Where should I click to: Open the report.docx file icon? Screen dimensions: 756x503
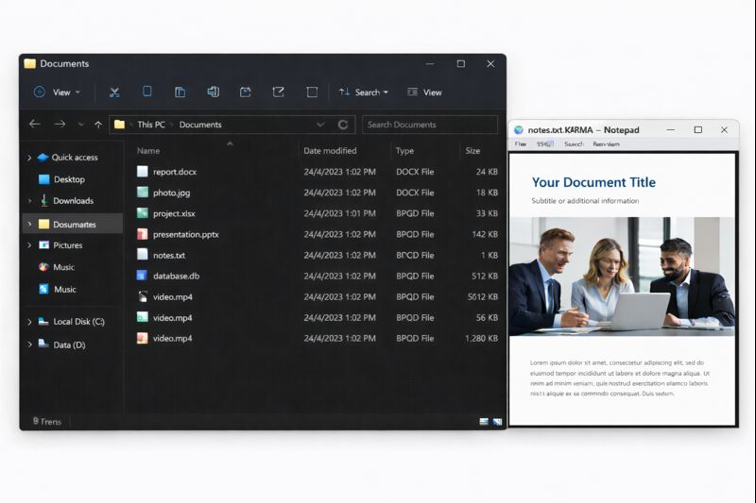(x=143, y=172)
